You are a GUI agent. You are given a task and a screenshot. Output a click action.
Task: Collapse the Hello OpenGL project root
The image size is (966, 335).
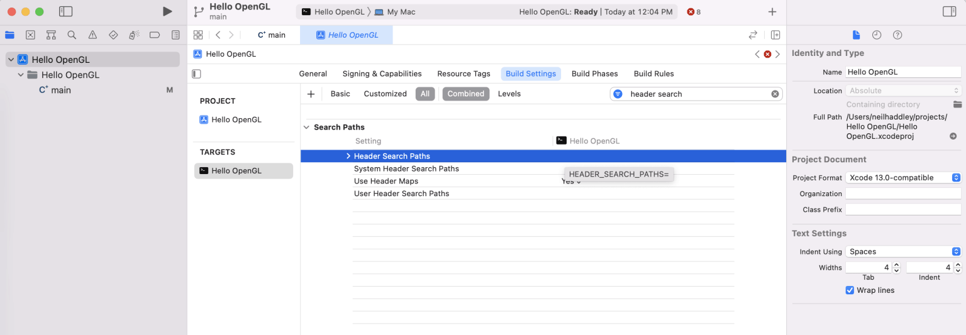click(11, 60)
